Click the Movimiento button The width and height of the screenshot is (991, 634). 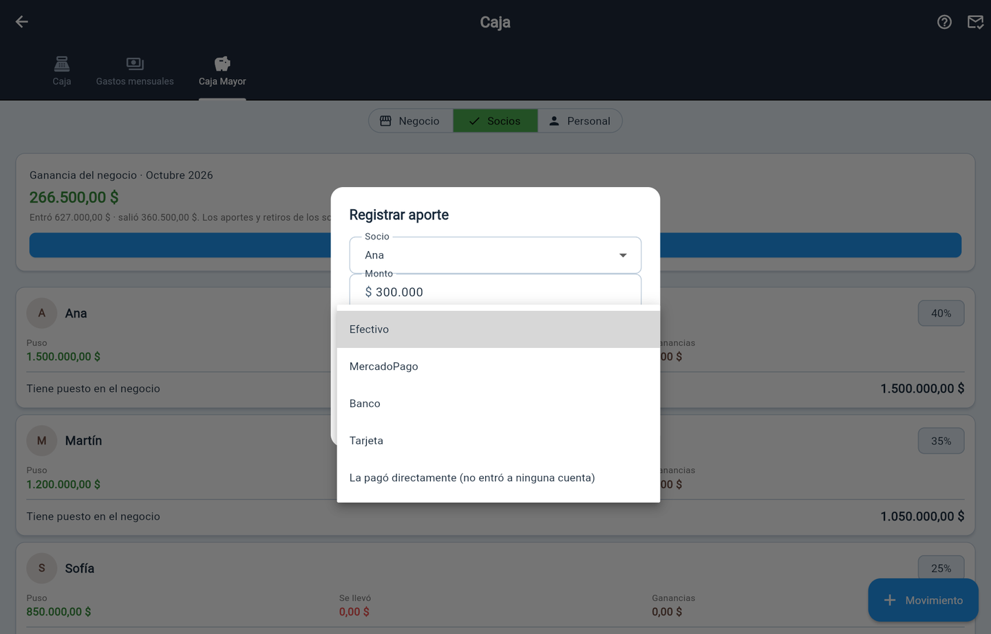923,600
